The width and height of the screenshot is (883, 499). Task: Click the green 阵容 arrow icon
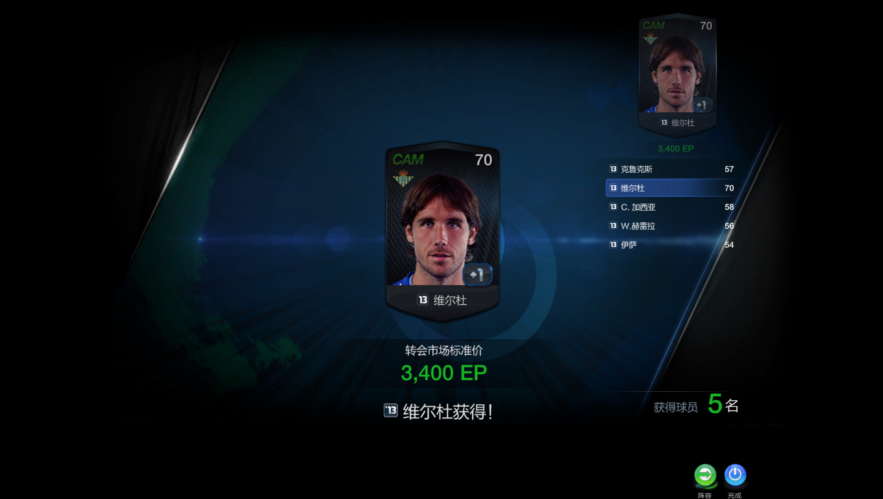point(705,475)
